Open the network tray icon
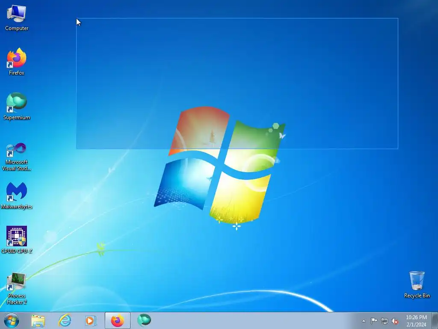438x329 pixels. [385, 321]
